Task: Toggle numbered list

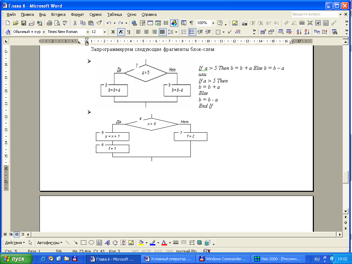Action: tap(184, 32)
